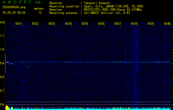Click the 1.0 kHz axis label
The image size is (173, 110).
coord(2,50)
